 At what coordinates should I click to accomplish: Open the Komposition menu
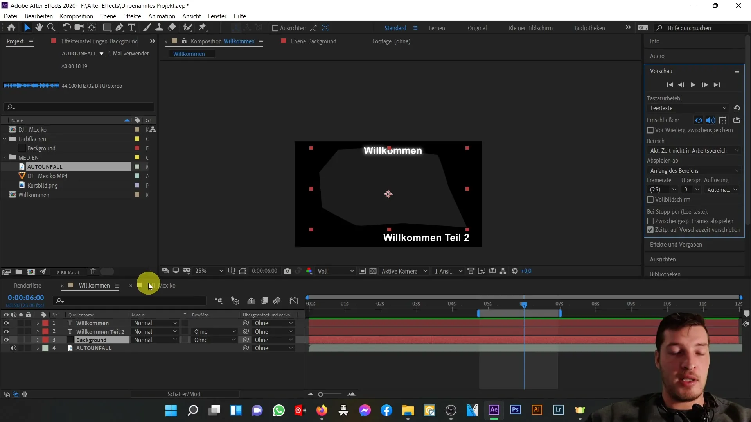76,16
